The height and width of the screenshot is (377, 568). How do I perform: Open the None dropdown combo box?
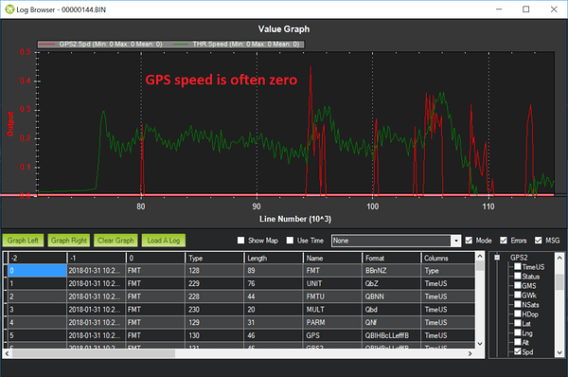[x=396, y=241]
